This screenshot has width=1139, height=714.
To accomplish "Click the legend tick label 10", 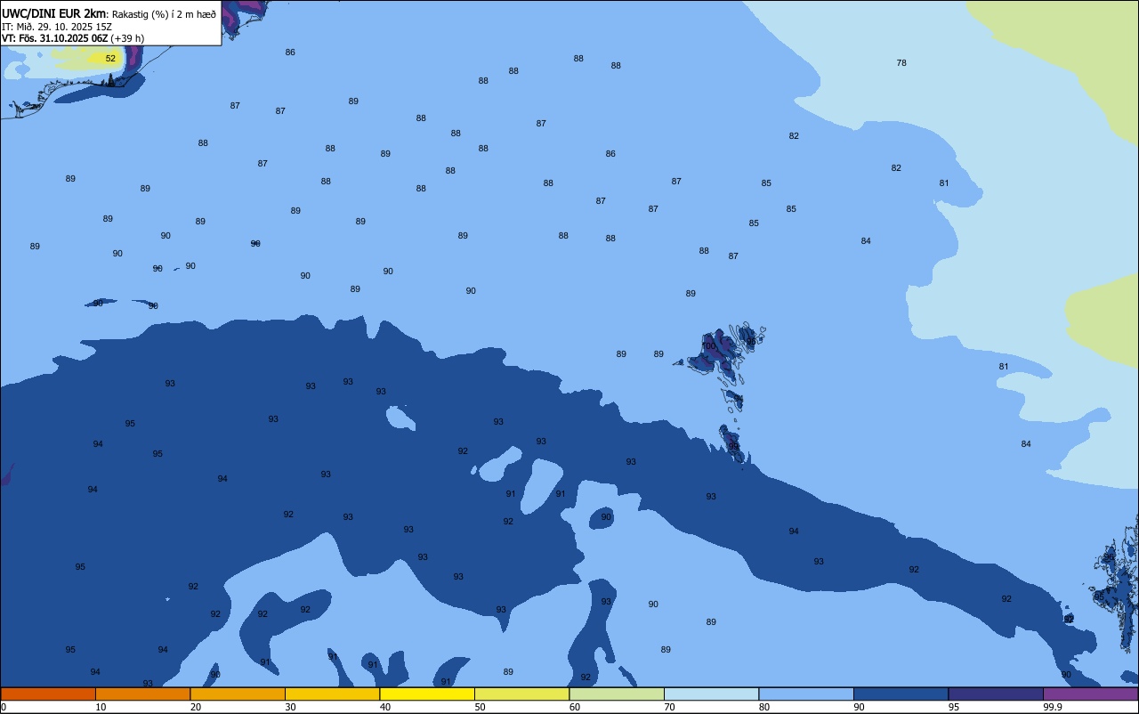I will tap(101, 707).
